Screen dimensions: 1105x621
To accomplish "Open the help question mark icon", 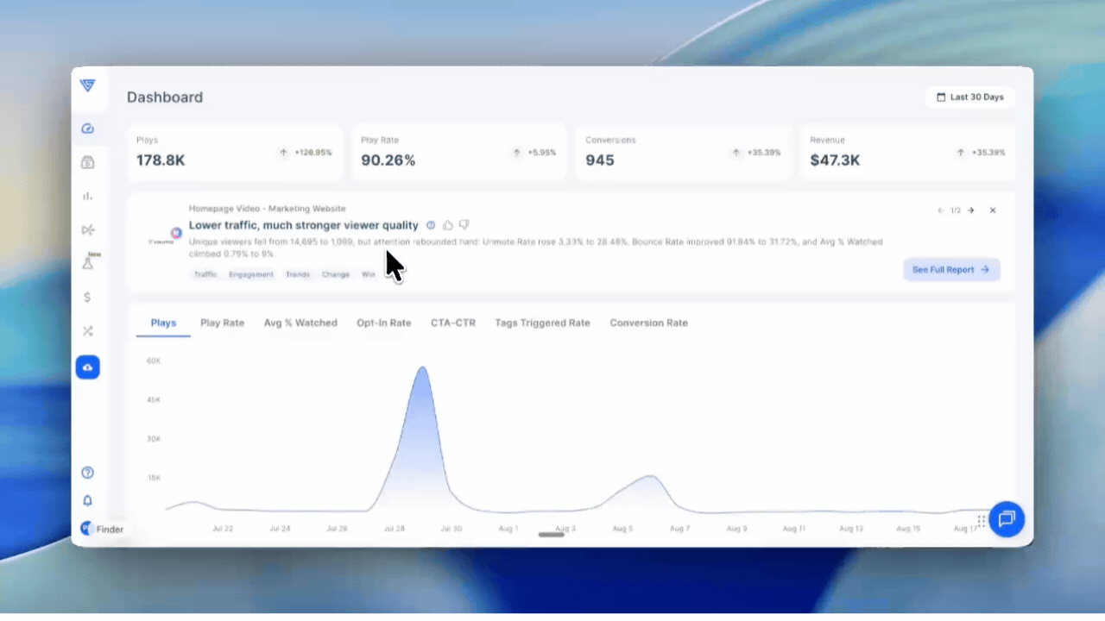I will pos(87,473).
